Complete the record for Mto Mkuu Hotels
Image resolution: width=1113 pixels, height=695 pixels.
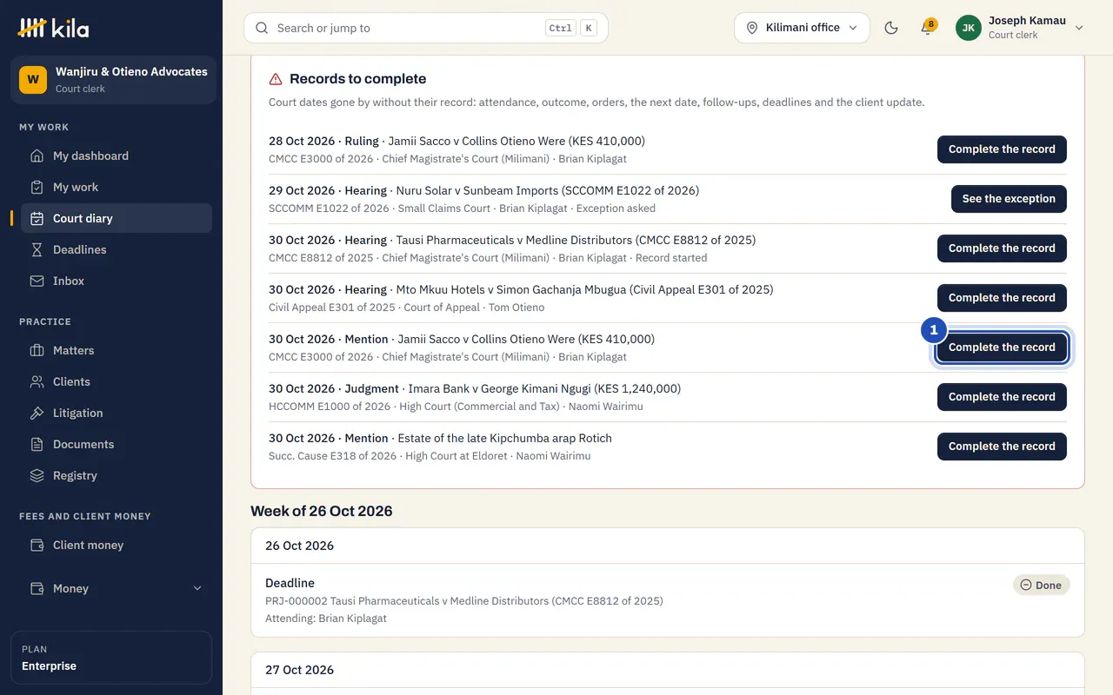click(x=1002, y=297)
